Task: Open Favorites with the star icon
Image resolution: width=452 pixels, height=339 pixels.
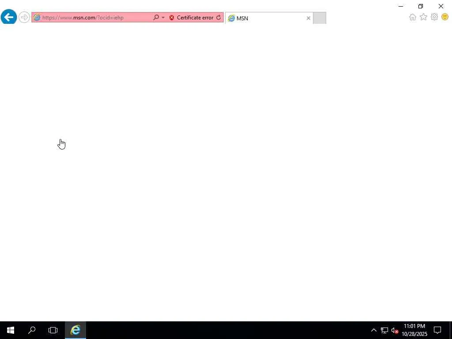Action: [423, 17]
